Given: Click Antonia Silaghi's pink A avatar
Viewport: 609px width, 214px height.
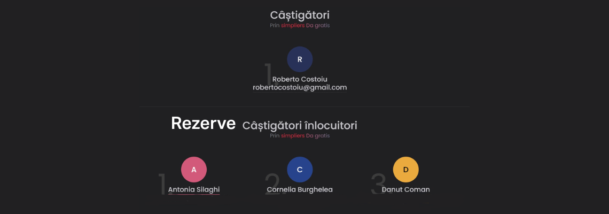Looking at the screenshot, I should click(194, 170).
